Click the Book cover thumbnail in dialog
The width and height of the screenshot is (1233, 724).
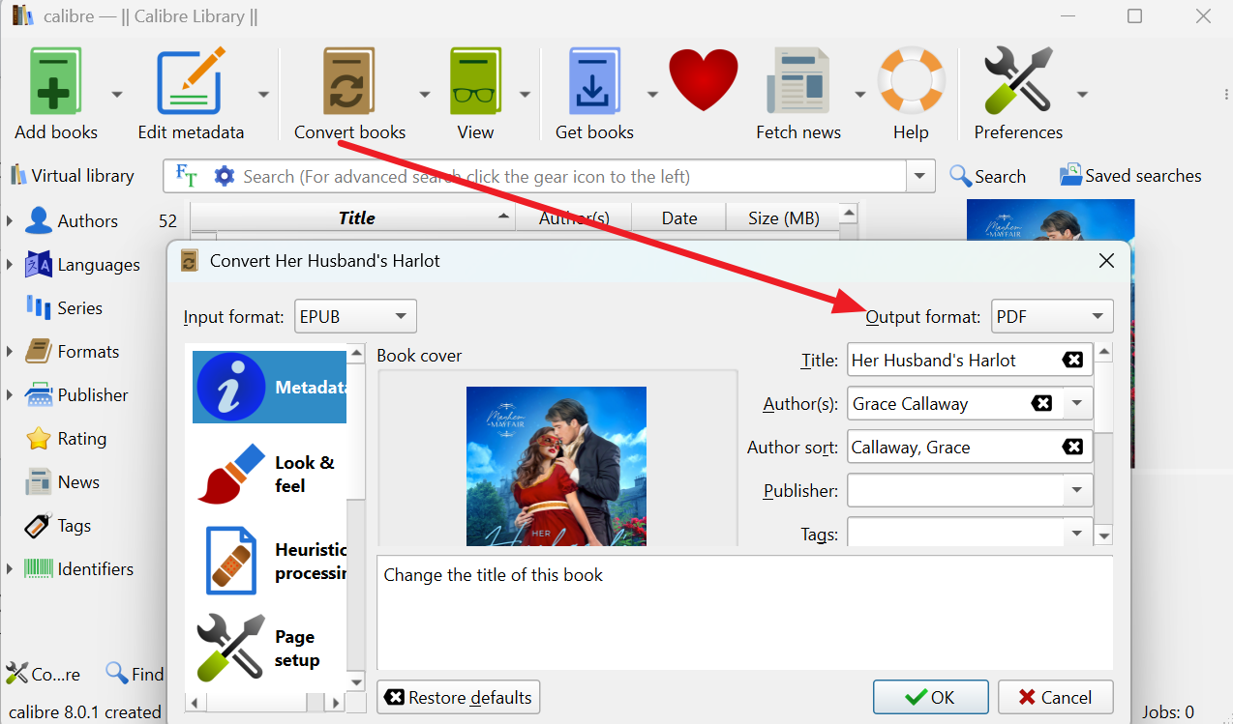[556, 467]
